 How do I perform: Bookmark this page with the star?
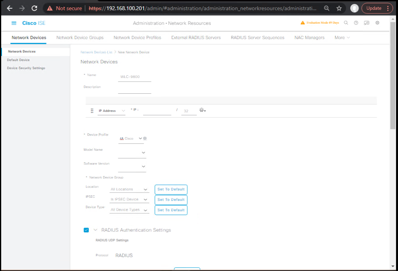click(339, 8)
